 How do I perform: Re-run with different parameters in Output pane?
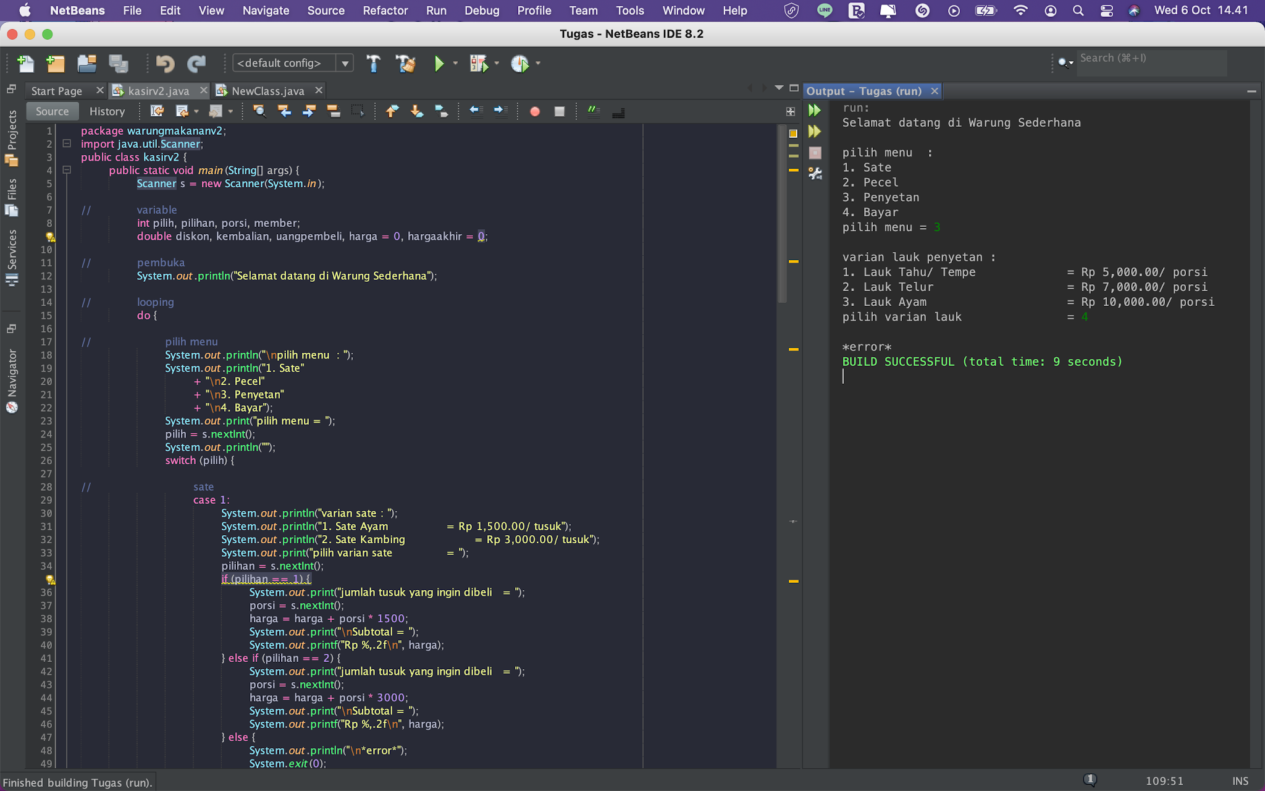815,132
